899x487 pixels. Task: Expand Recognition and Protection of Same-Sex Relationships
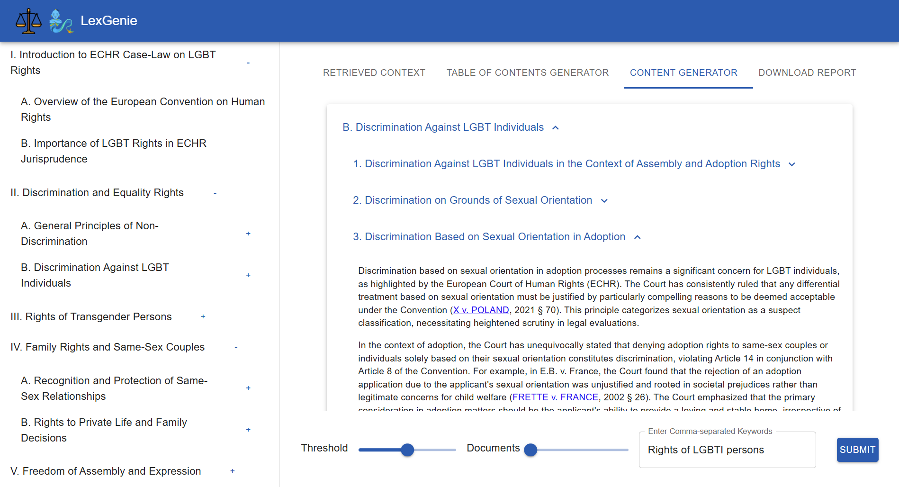(x=248, y=388)
